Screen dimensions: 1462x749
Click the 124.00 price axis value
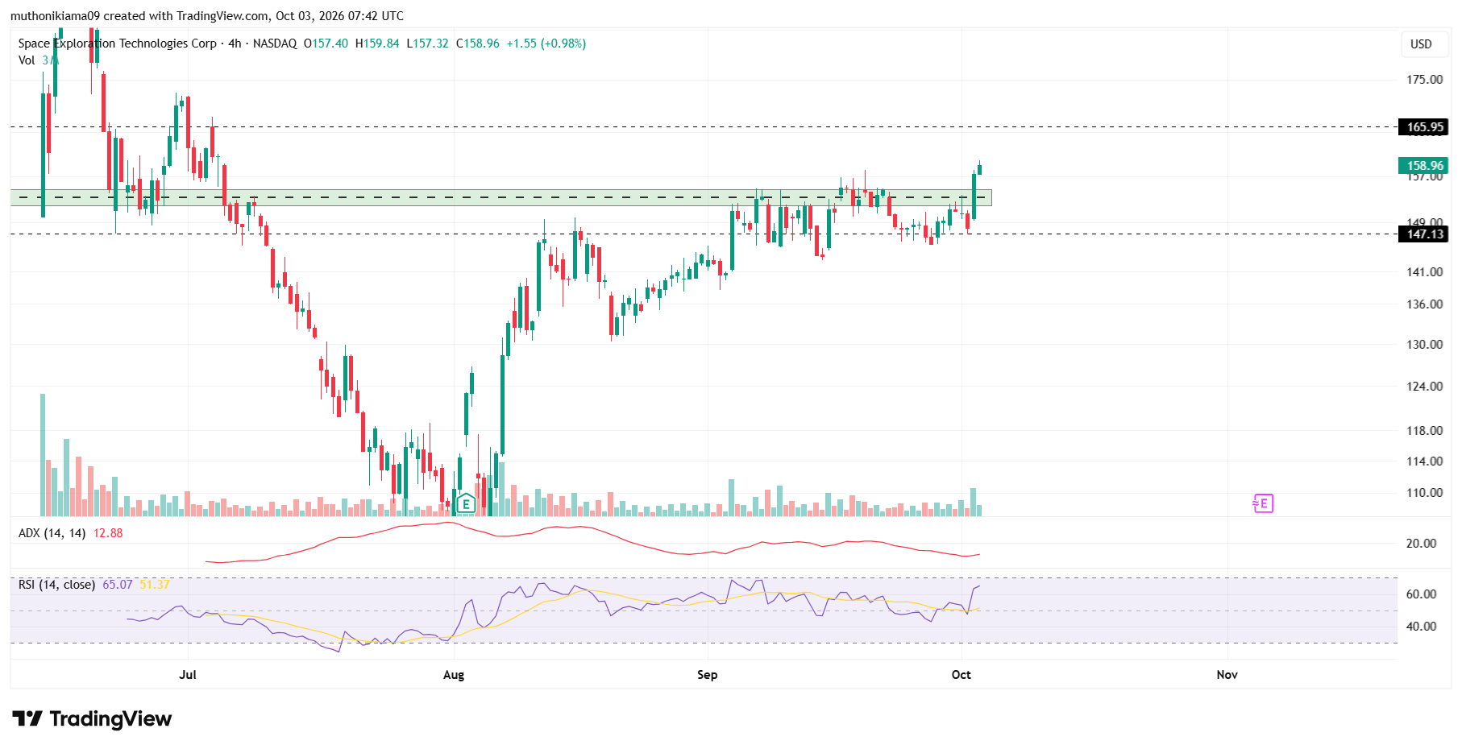tap(1424, 386)
